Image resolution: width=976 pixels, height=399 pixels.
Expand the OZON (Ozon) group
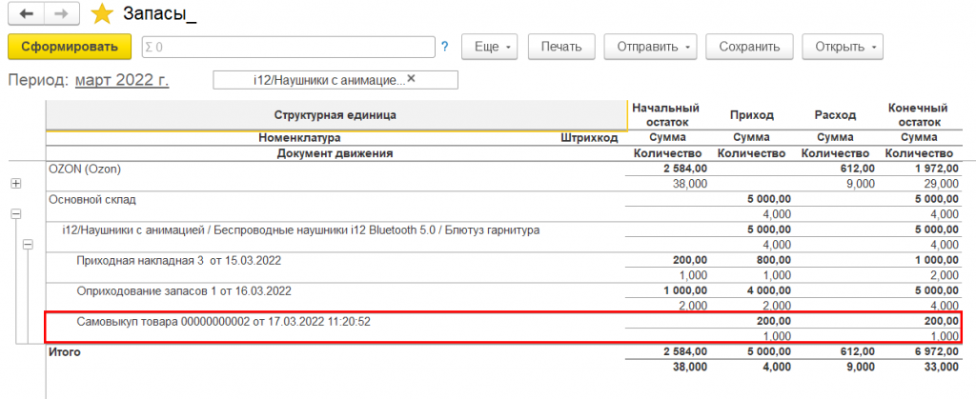(x=15, y=183)
